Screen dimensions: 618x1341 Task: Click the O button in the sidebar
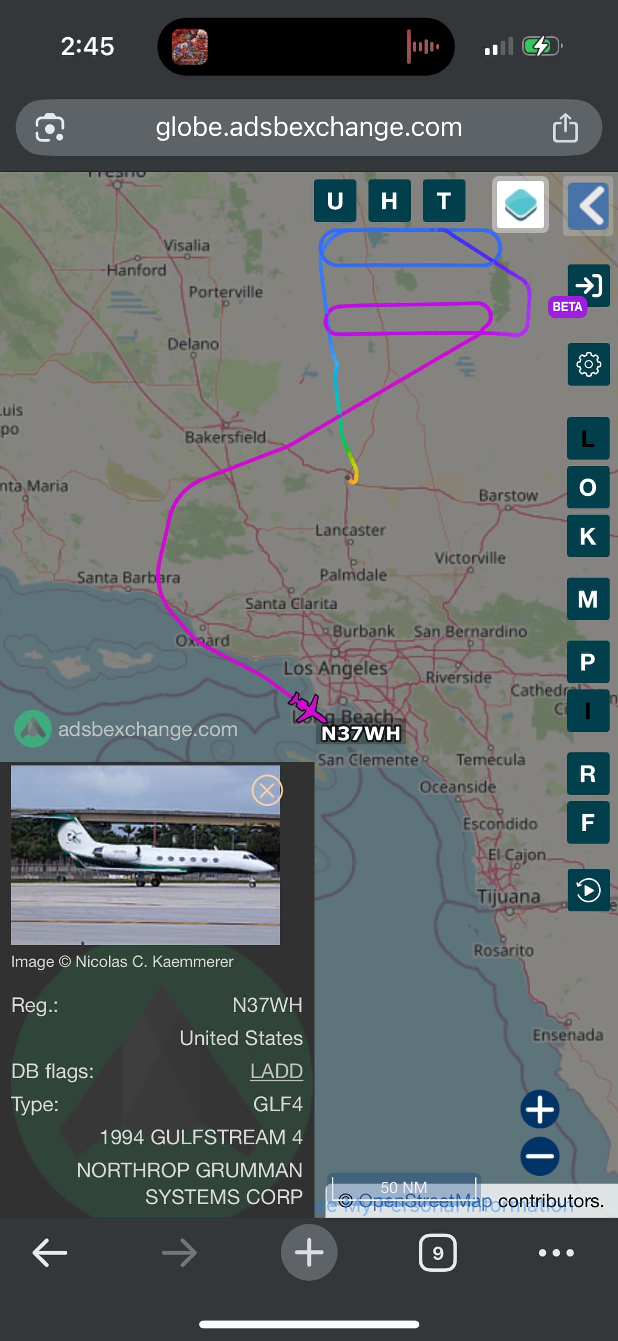pyautogui.click(x=588, y=487)
